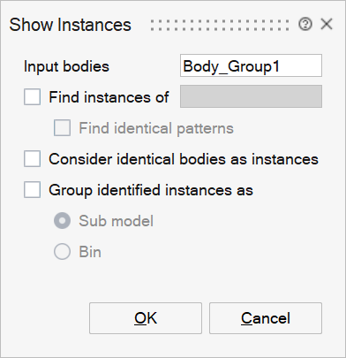Dismiss the dialog using Cancel button
Image resolution: width=346 pixels, height=358 pixels.
[x=266, y=318]
